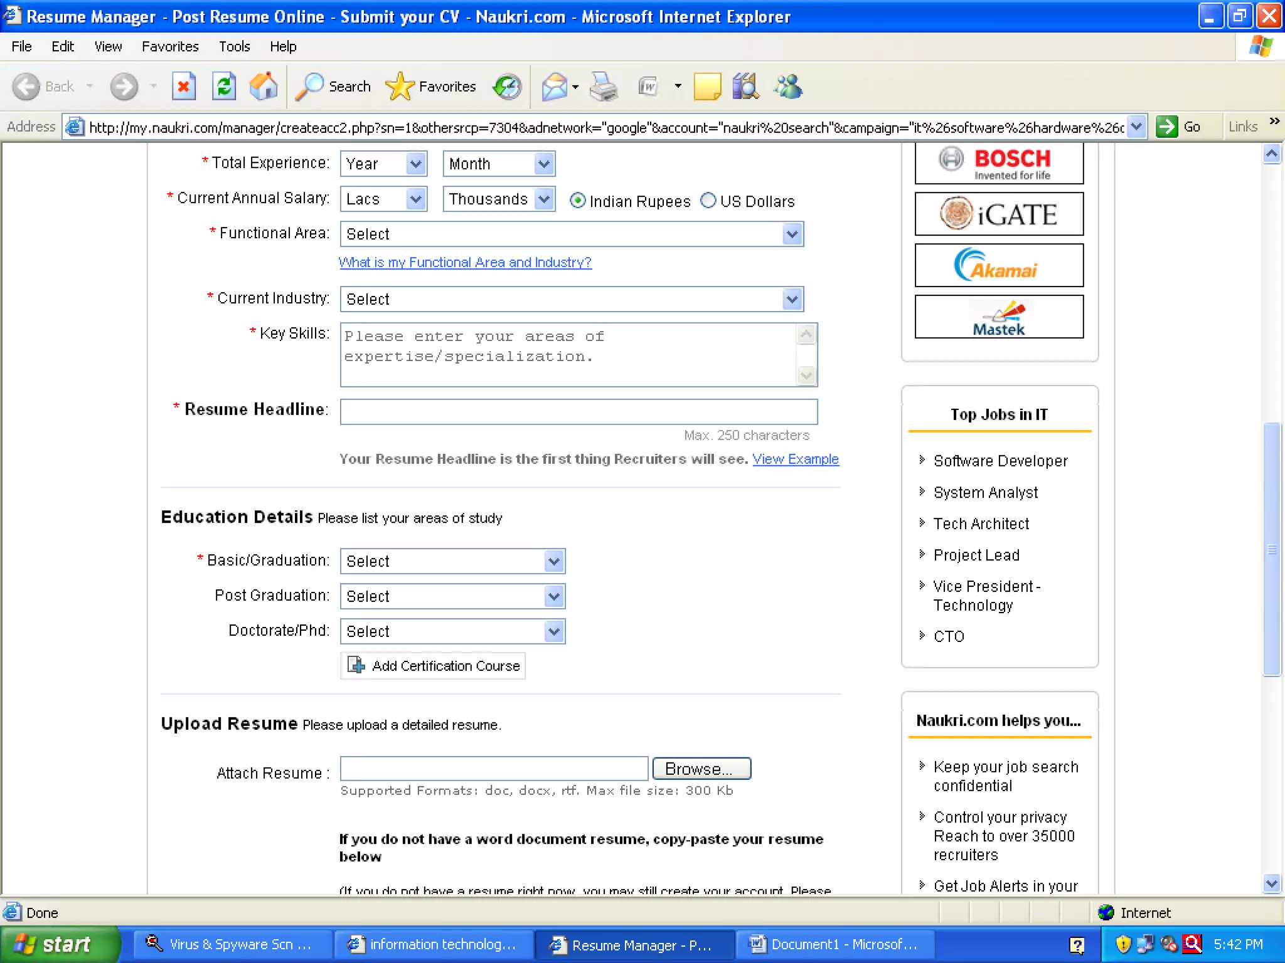The height and width of the screenshot is (963, 1285).
Task: Click the Stop loading toolbar icon
Action: coord(183,87)
